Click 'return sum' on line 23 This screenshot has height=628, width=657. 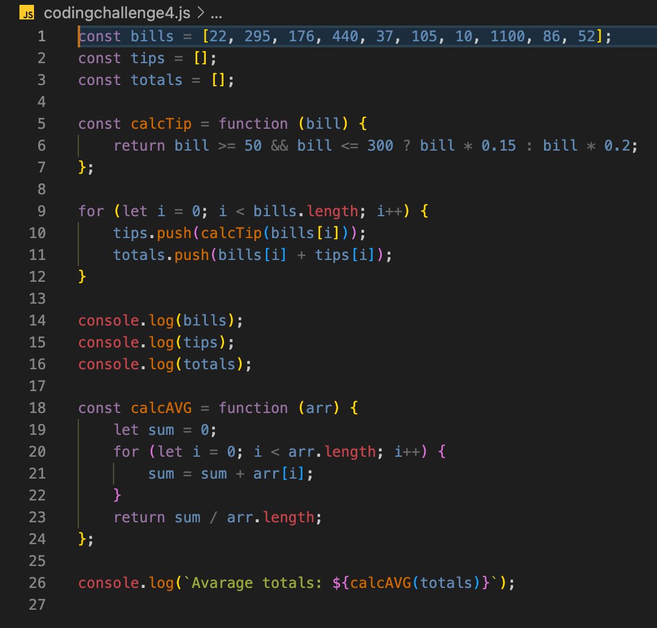[157, 517]
